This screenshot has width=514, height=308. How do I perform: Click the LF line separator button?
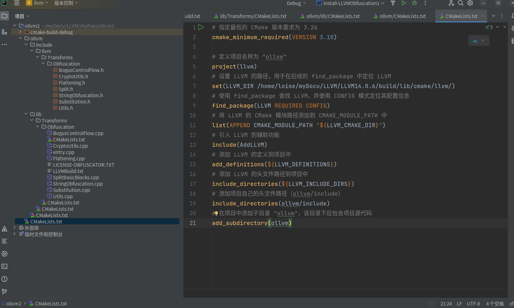(x=459, y=304)
